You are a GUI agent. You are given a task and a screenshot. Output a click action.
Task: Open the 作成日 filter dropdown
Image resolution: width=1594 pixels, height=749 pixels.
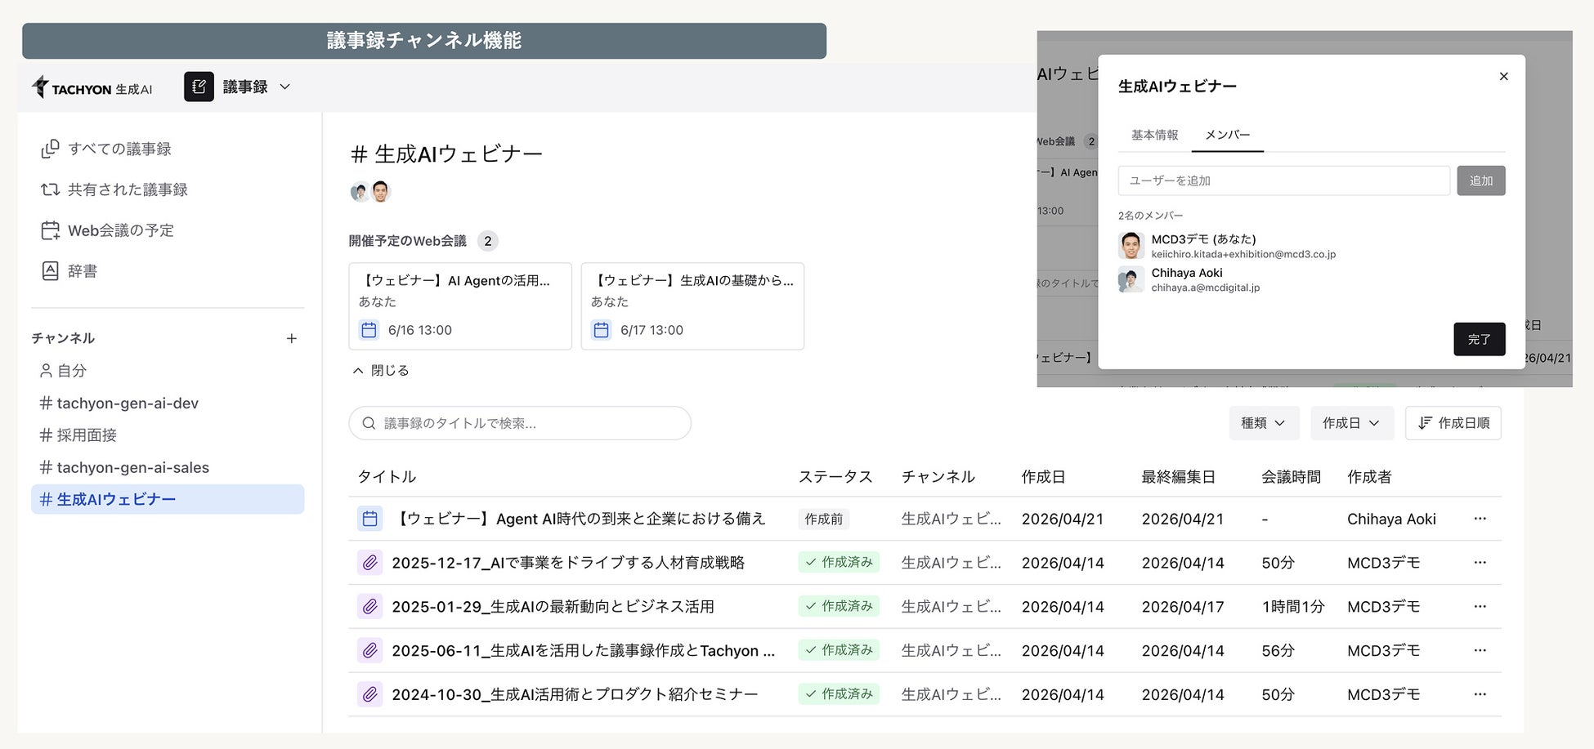click(x=1351, y=423)
